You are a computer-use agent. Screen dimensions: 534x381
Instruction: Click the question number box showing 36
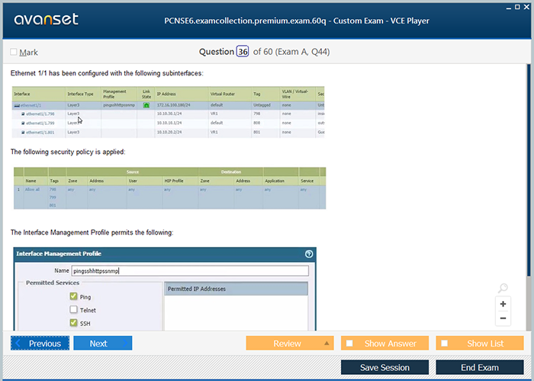[x=243, y=52]
